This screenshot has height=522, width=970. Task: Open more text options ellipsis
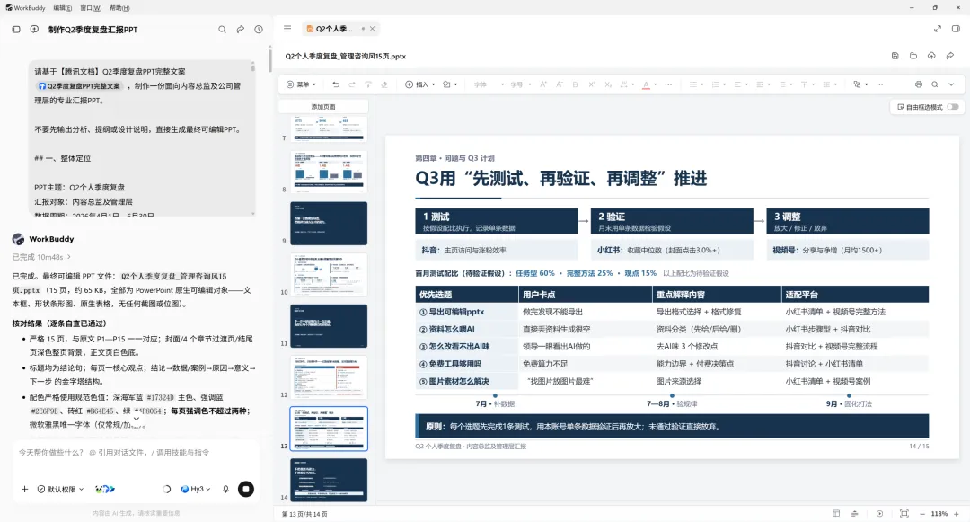pyautogui.click(x=669, y=84)
